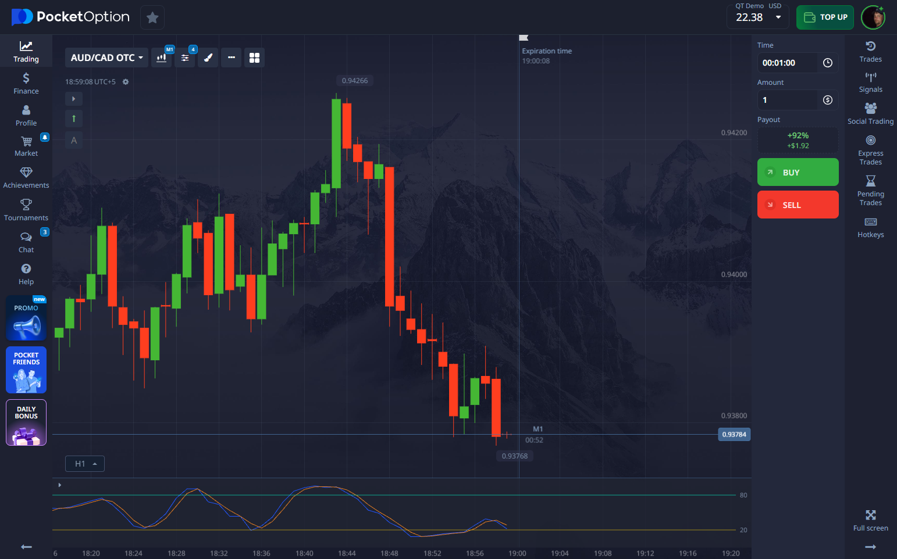
Task: Go to the Finance section
Action: pyautogui.click(x=26, y=84)
